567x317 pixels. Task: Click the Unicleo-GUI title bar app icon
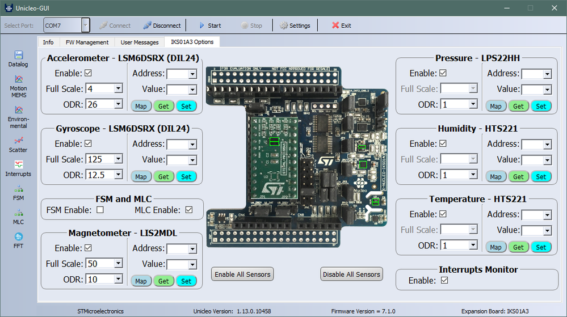9,8
